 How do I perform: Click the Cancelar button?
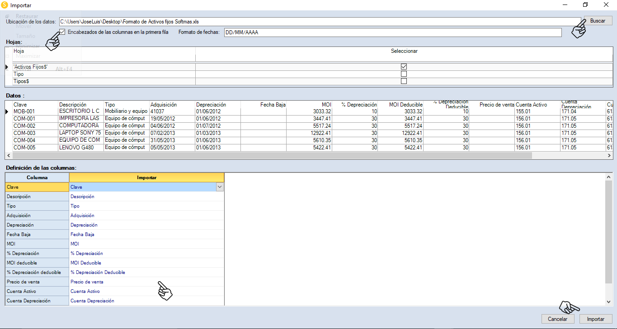coord(557,319)
